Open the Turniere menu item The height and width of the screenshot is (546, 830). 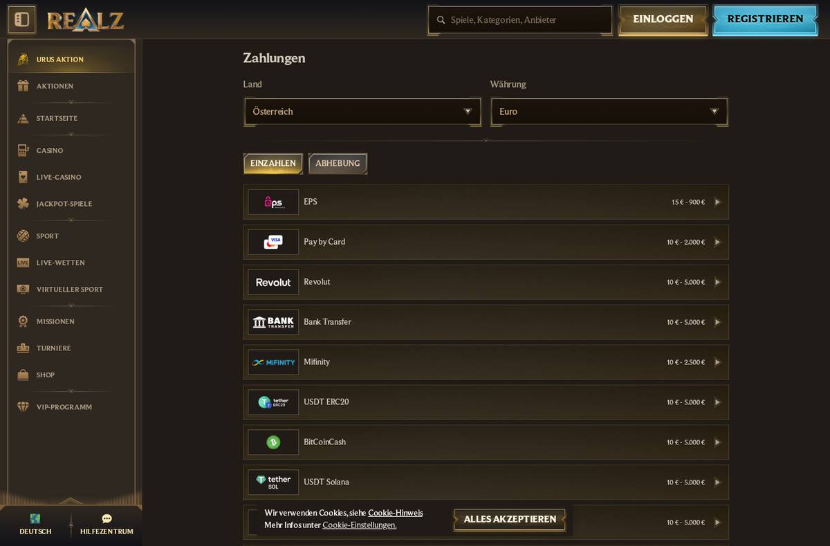[71, 348]
